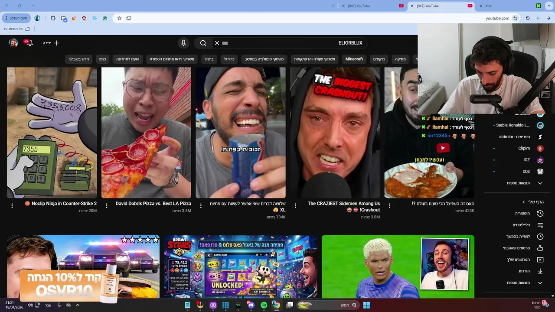The height and width of the screenshot is (312, 555).
Task: Open the 'הדף שלי' section chevron
Action: [523, 202]
